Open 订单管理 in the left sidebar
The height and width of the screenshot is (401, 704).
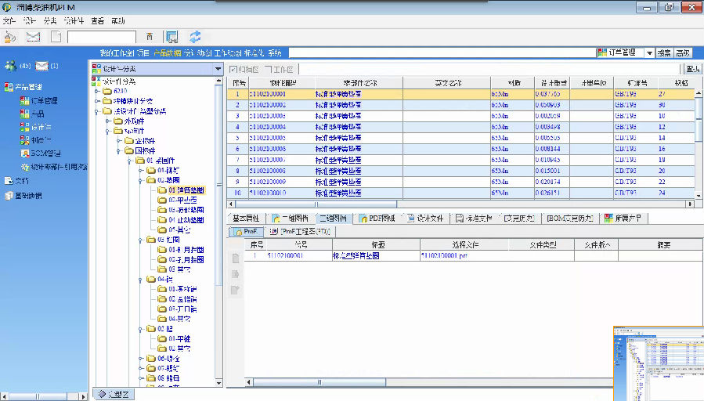point(45,100)
